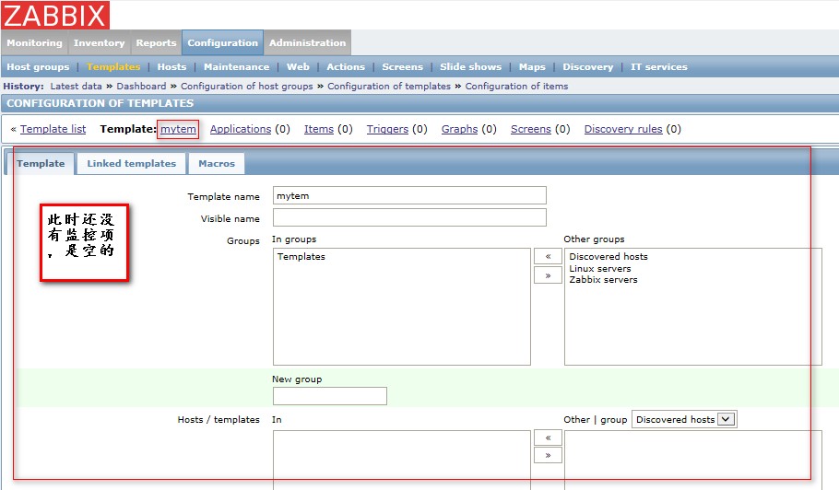Open Configuration of items history link
The width and height of the screenshot is (839, 490).
click(x=516, y=86)
